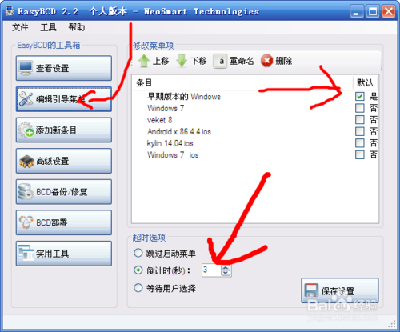400x332 pixels.
Task: Open 高级设置 chip icon
Action: tap(26, 161)
